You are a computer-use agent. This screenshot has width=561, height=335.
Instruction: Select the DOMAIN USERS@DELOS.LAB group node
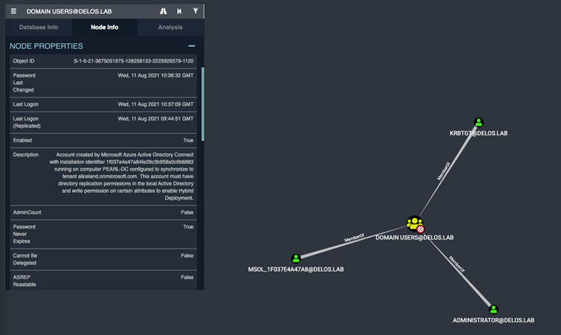click(x=414, y=223)
